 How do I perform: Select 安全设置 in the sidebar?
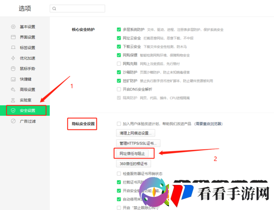(25, 111)
